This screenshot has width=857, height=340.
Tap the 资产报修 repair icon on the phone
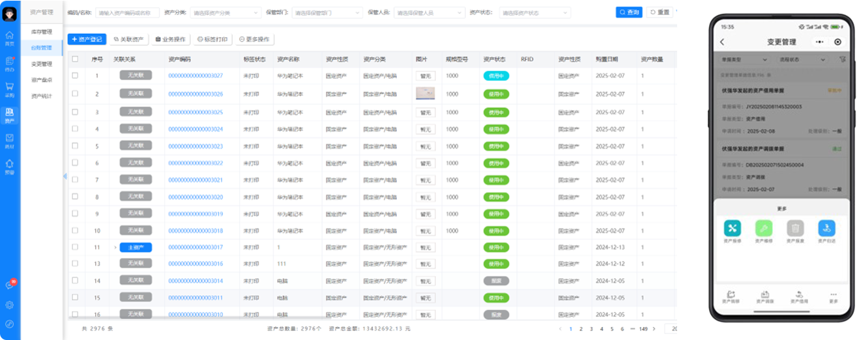732,229
